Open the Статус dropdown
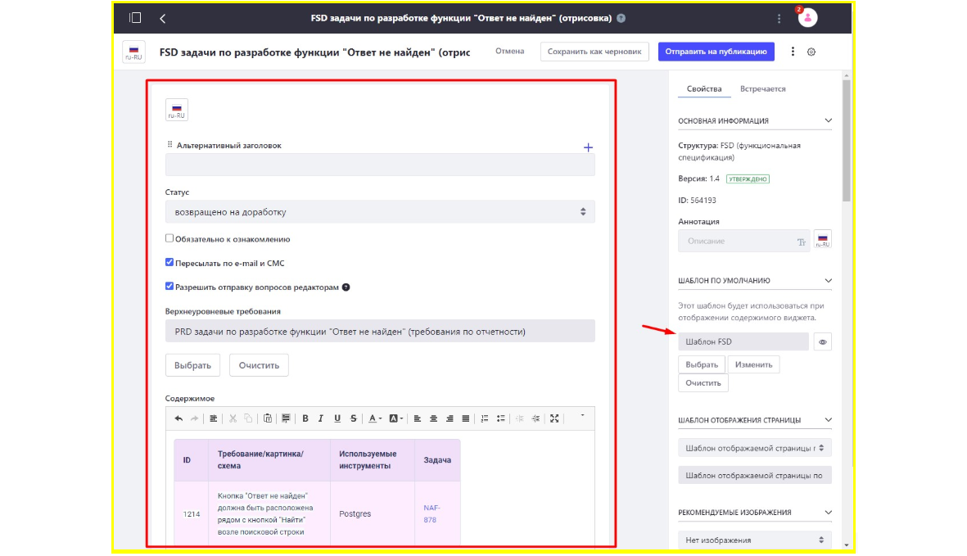The width and height of the screenshot is (967, 556). tap(380, 211)
